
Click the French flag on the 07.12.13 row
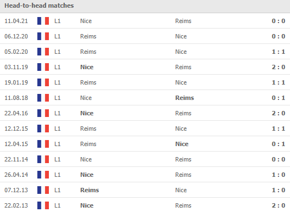43,190
